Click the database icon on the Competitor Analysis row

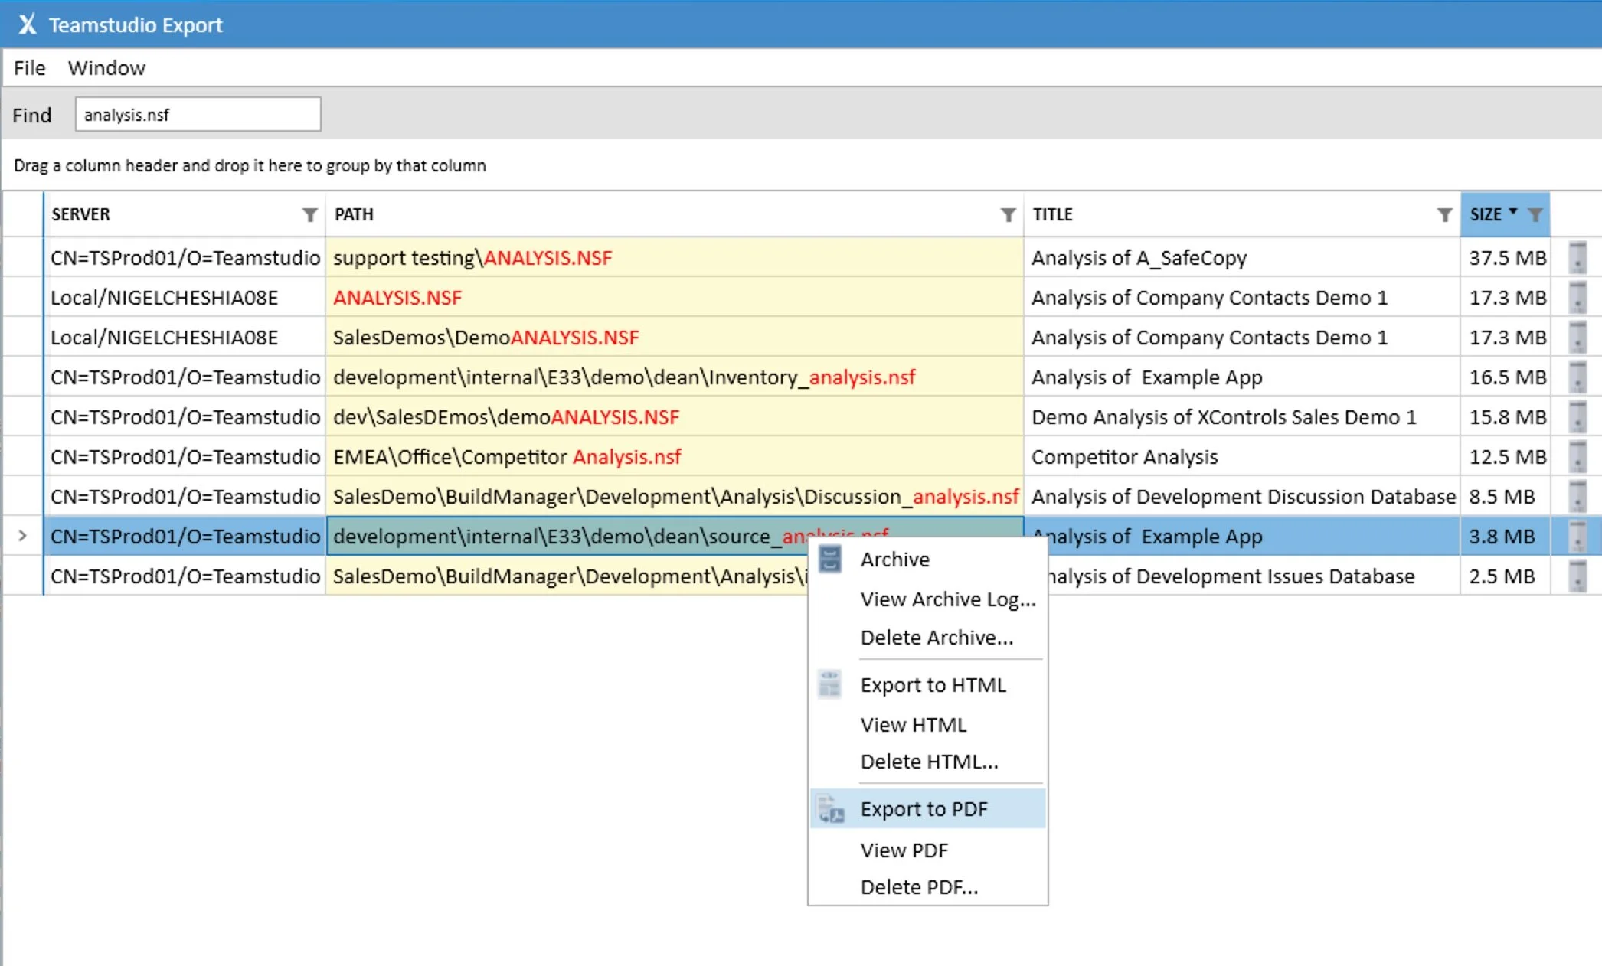coord(1577,456)
